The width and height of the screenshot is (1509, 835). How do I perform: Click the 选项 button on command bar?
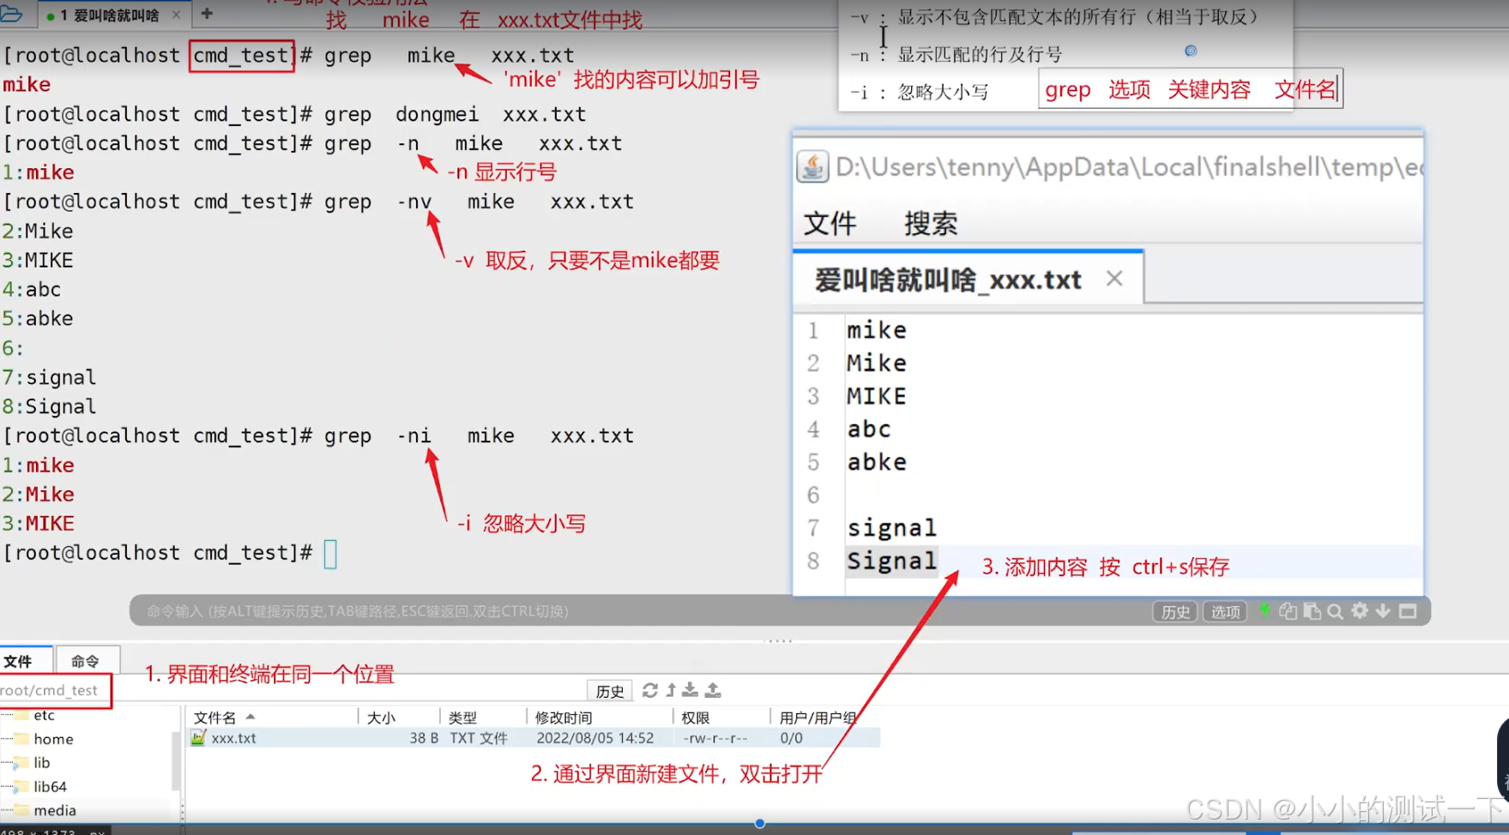[x=1225, y=610]
